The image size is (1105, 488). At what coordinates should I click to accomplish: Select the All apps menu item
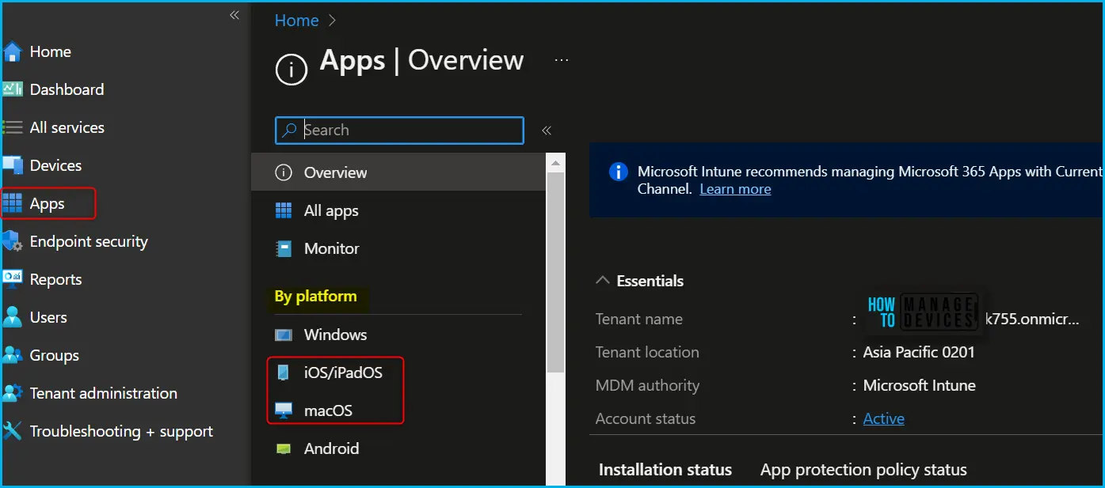[x=398, y=210]
